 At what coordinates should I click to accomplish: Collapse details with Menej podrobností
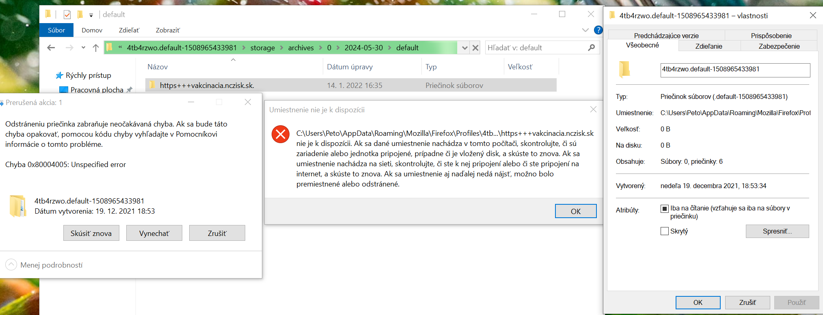coord(44,265)
